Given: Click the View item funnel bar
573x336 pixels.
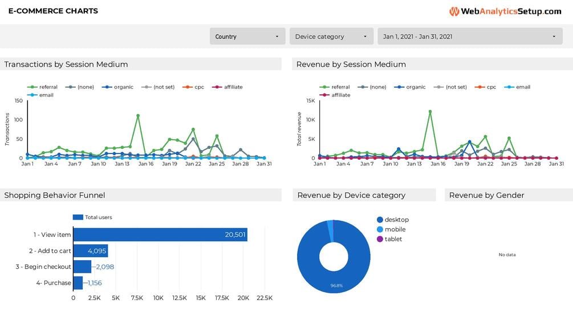Looking at the screenshot, I should 160,234.
